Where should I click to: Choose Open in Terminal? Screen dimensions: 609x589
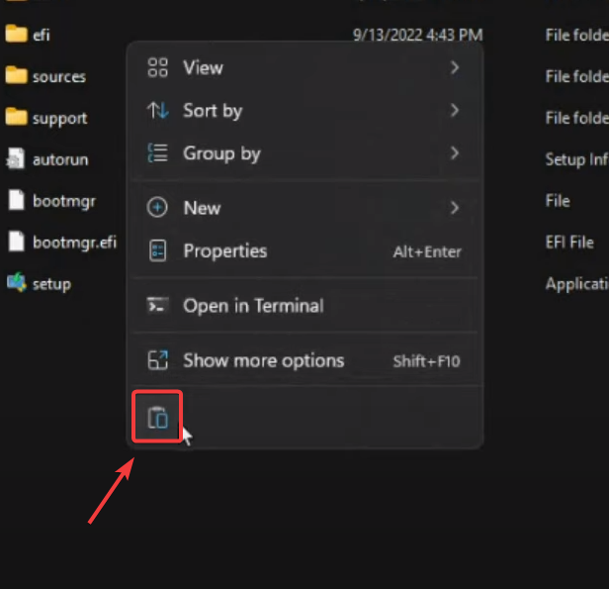tap(252, 306)
